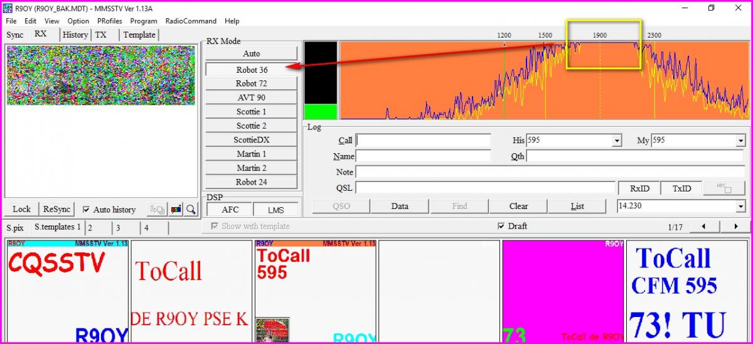Go to previous template page arrow

702,227
